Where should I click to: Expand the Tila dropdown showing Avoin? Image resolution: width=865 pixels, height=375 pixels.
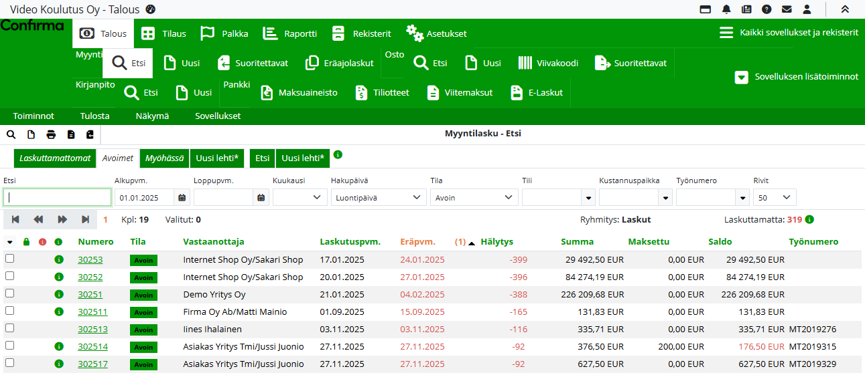pyautogui.click(x=474, y=198)
